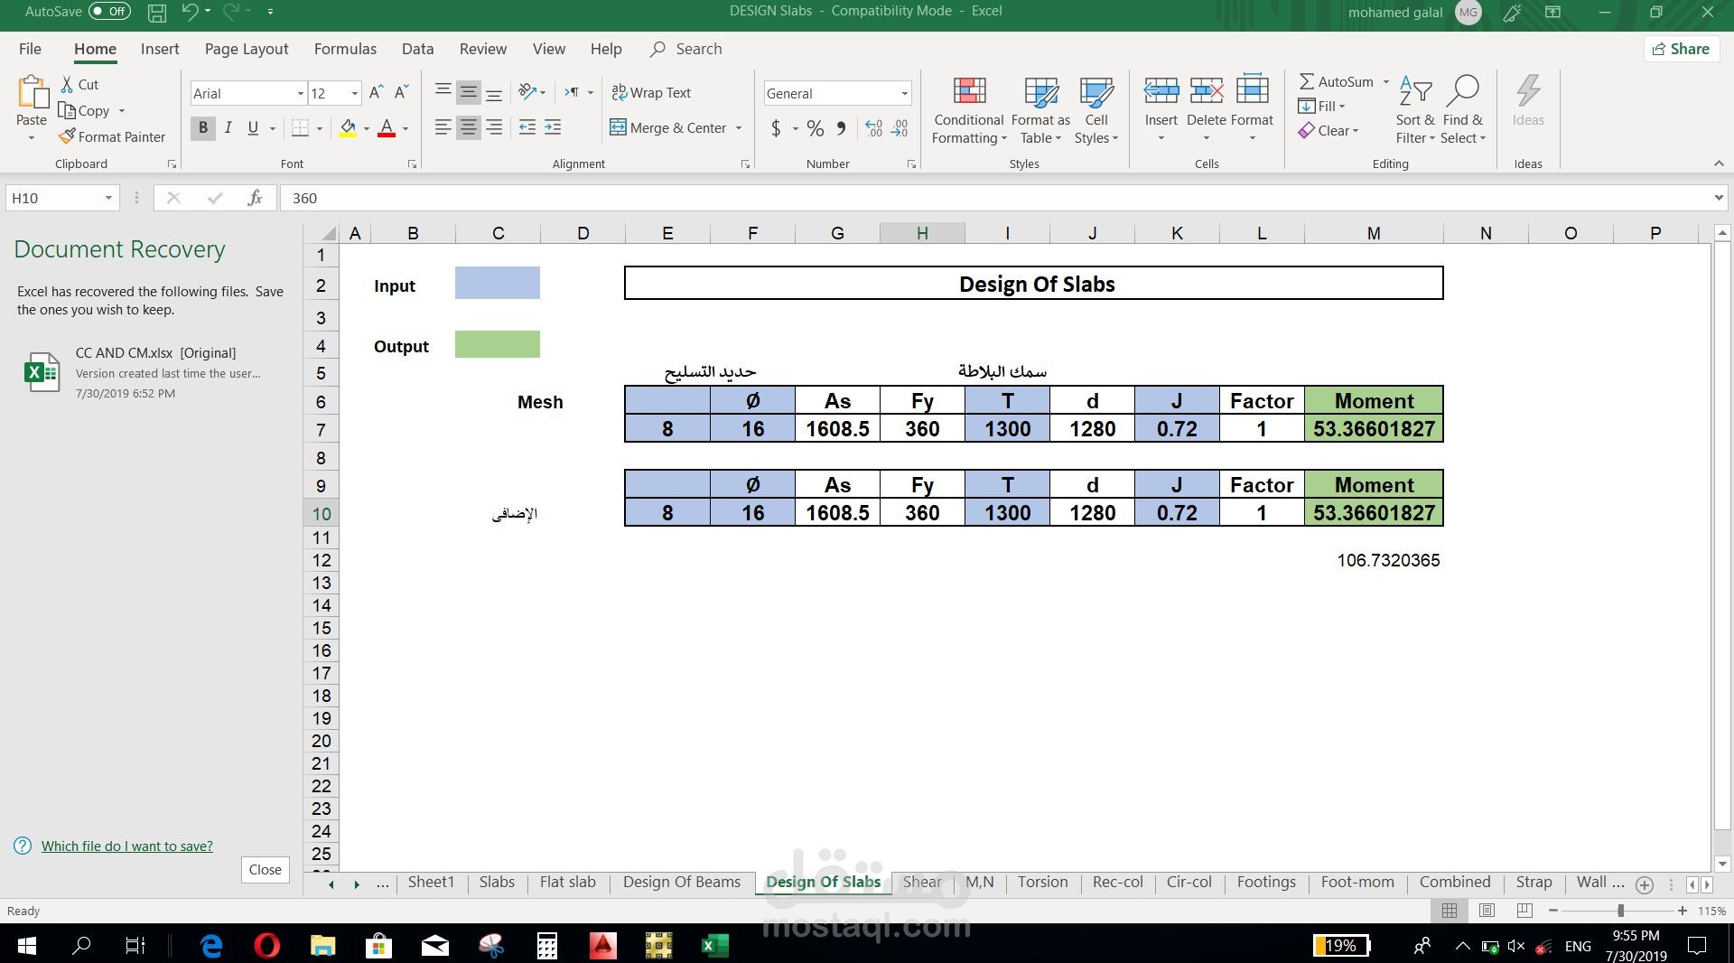Open the Font Color dropdown arrow
The height and width of the screenshot is (963, 1734).
pos(406,128)
